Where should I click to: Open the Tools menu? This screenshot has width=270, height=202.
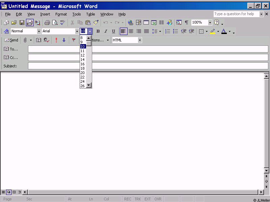pos(77,14)
